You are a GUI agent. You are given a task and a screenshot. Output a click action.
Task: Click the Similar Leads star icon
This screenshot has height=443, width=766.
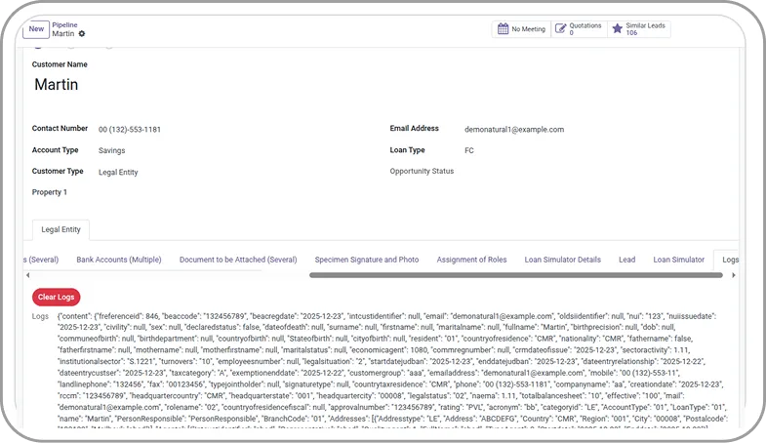click(618, 29)
